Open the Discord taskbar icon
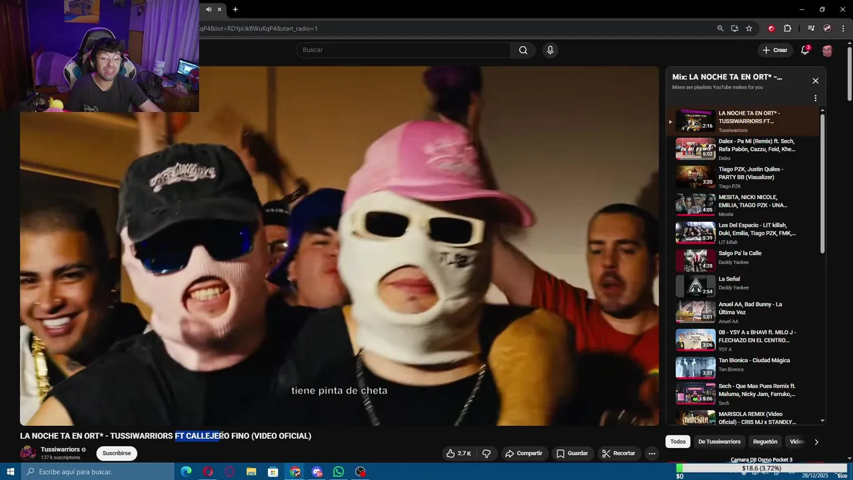853x480 pixels. pos(317,472)
